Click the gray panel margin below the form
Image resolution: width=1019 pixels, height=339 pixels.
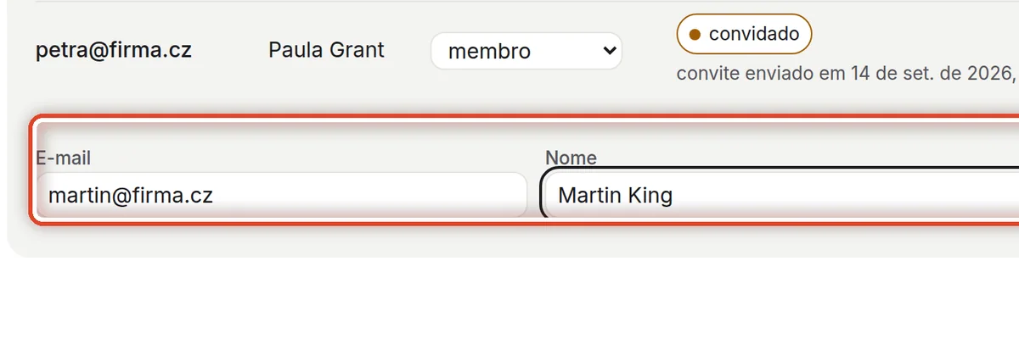(x=509, y=241)
